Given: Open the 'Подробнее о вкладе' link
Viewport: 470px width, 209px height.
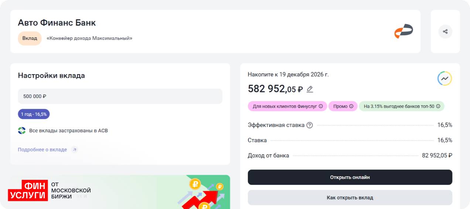Looking at the screenshot, I should click(x=42, y=150).
